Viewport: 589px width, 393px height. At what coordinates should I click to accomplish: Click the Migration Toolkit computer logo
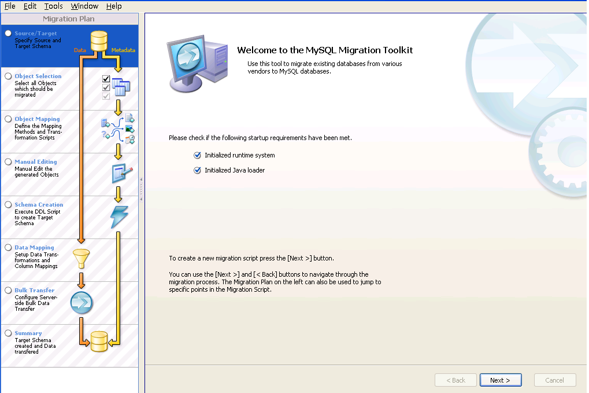(198, 64)
